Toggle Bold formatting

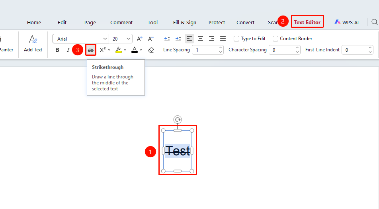tap(57, 50)
